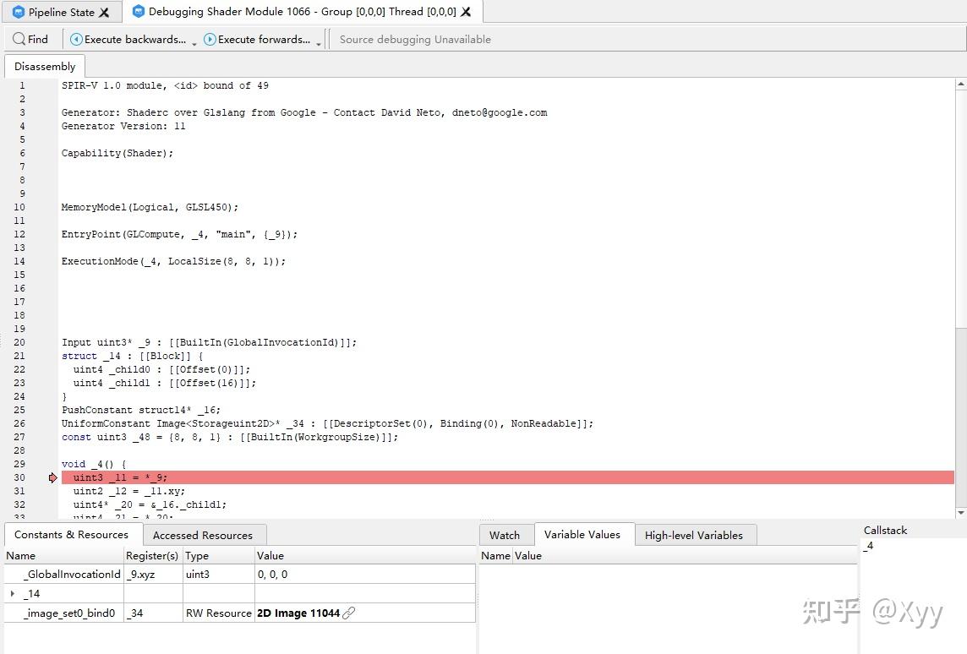
Task: Select the Debugging Shader Module 1066 tab
Action: pyautogui.click(x=303, y=12)
